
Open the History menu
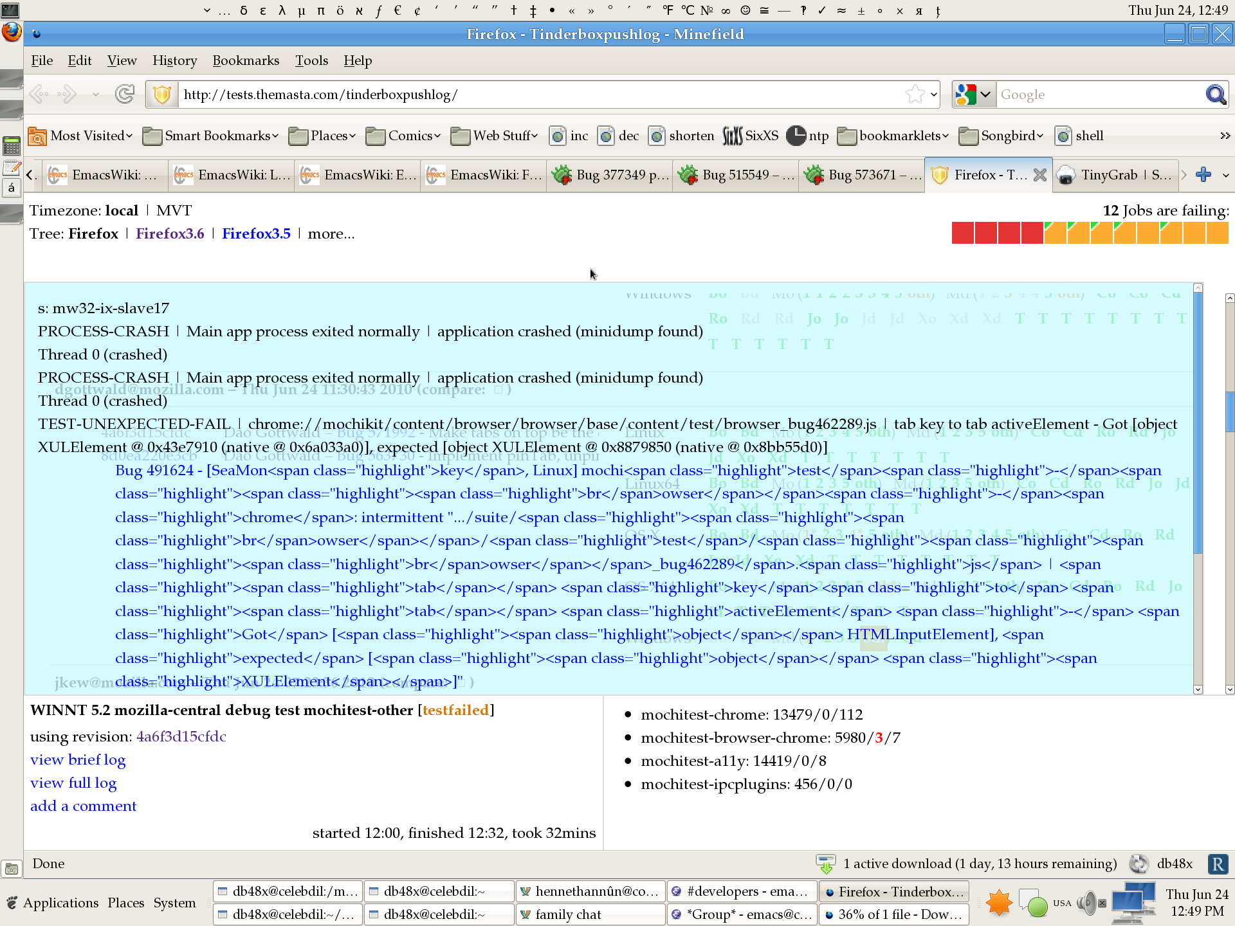pos(174,60)
